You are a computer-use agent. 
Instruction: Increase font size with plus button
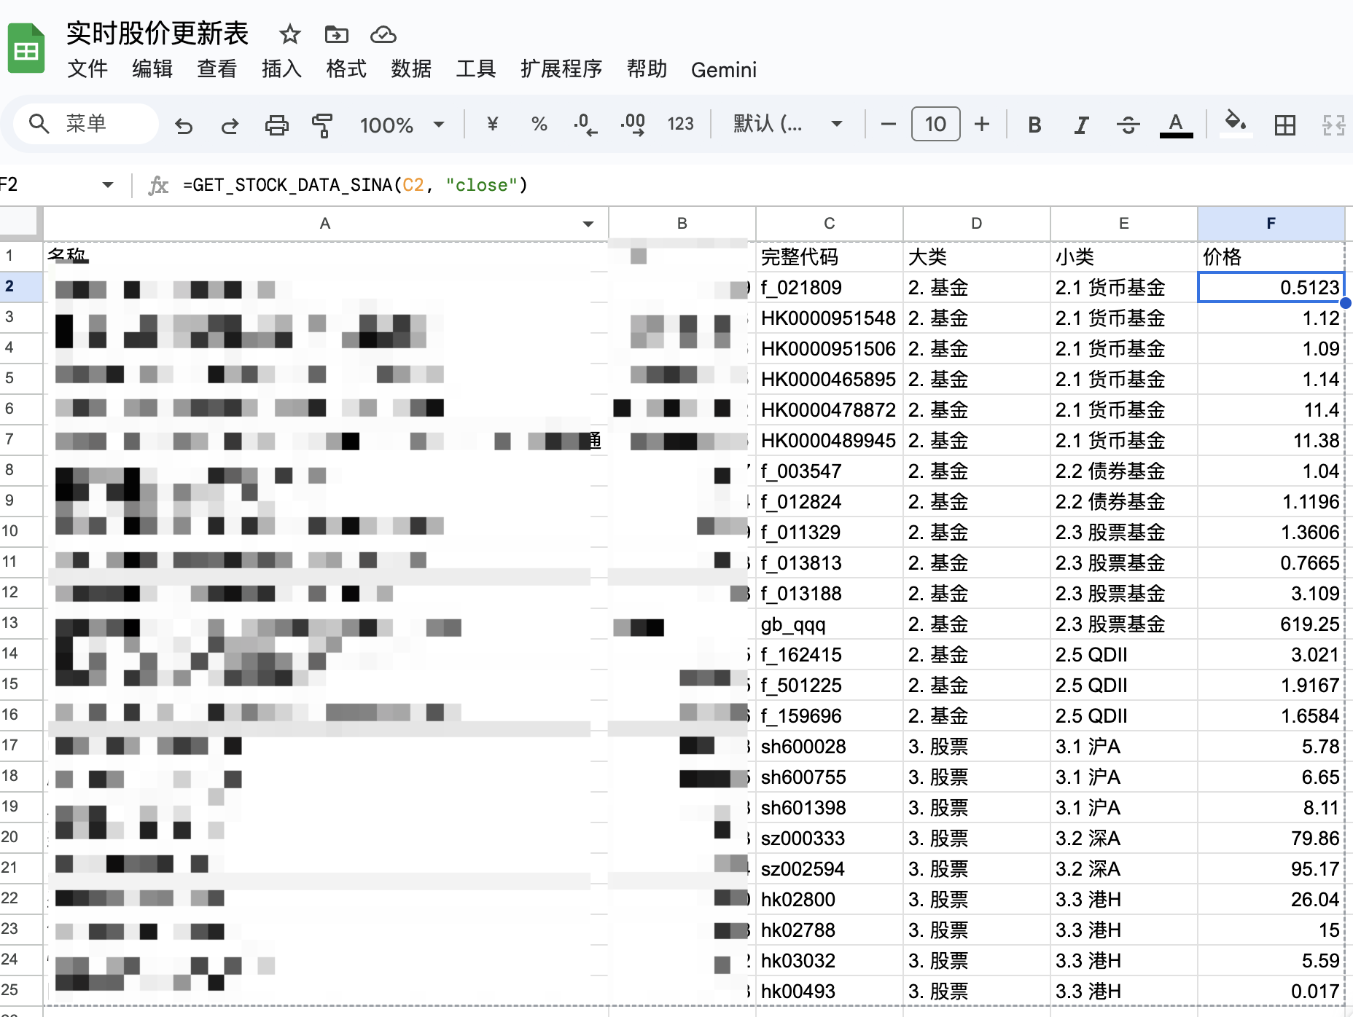pyautogui.click(x=982, y=125)
